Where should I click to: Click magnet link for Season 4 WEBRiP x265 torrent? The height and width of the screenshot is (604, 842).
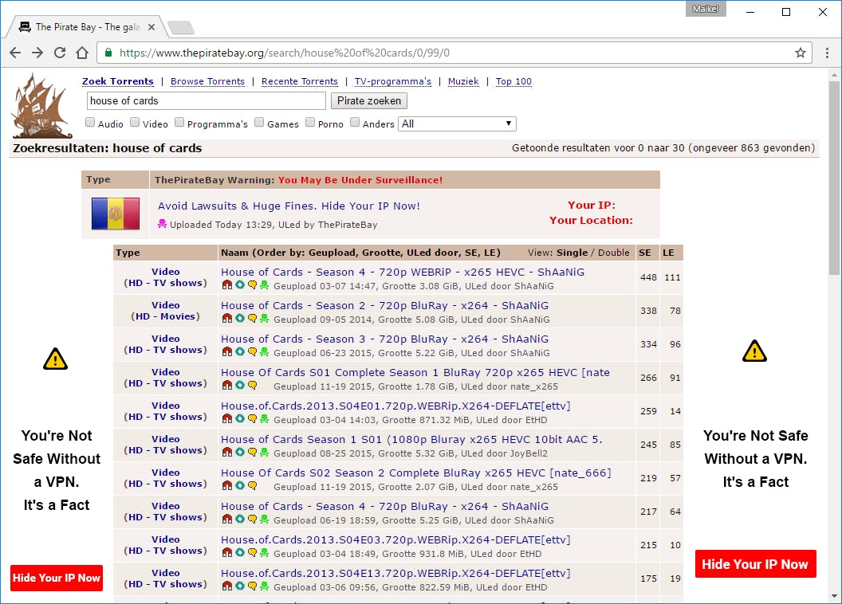pyautogui.click(x=227, y=285)
